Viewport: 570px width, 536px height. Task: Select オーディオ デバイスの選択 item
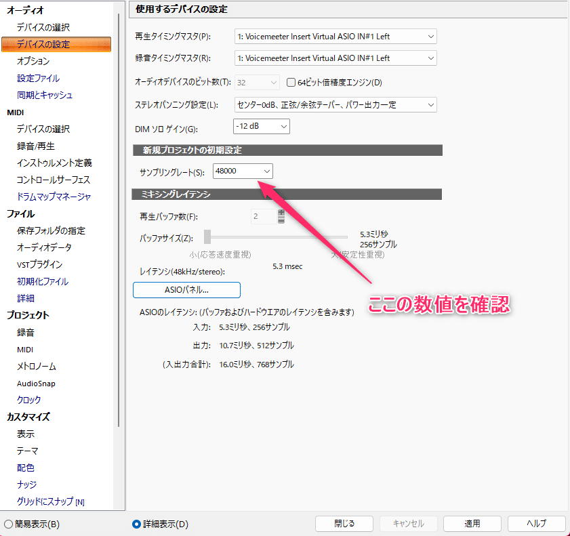(43, 27)
